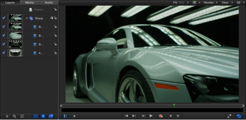Image resolution: width=246 pixels, height=120 pixels.
Task: Select the Project row label
Action: [x=38, y=9]
